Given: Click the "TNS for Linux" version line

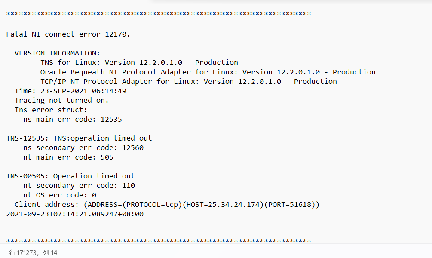Looking at the screenshot, I should 139,62.
